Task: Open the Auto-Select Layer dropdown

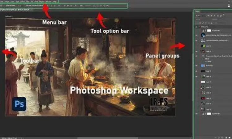Action: [20, 6]
